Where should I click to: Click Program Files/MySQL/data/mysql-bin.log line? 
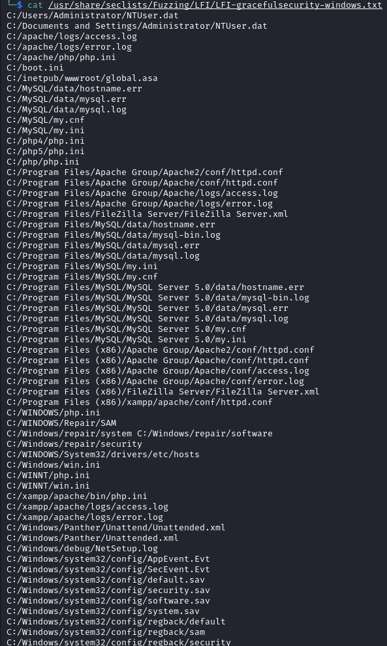(113, 235)
